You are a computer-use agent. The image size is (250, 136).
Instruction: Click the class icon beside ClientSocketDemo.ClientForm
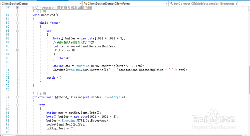[85, 3]
